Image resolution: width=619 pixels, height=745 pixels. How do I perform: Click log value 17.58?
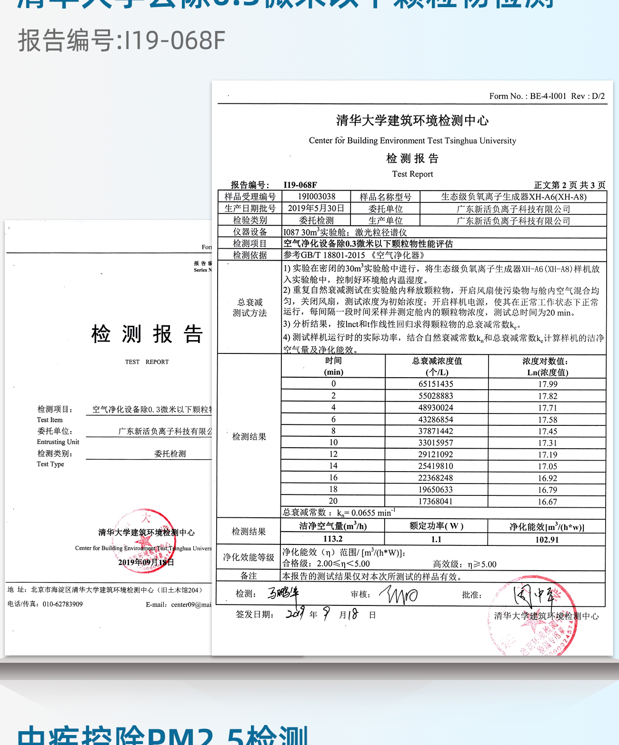click(548, 420)
